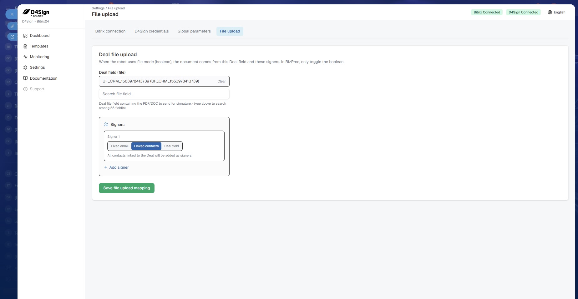Open the Dashboard icon in the sidebar

pos(25,36)
